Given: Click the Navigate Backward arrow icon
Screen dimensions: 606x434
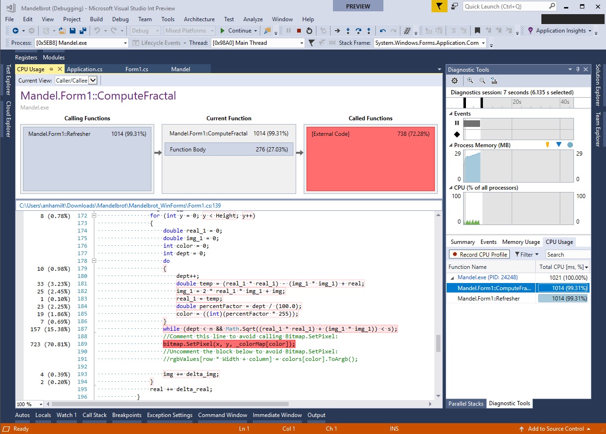Looking at the screenshot, I should pyautogui.click(x=15, y=31).
